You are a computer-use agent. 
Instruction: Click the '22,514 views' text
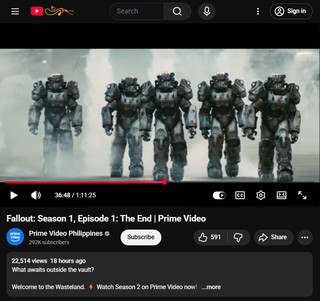click(x=29, y=261)
